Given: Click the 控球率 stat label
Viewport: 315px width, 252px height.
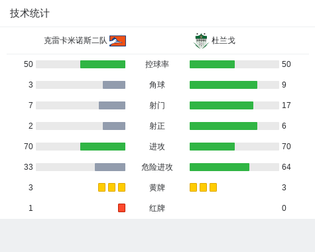Looking at the screenshot, I should pos(157,64).
